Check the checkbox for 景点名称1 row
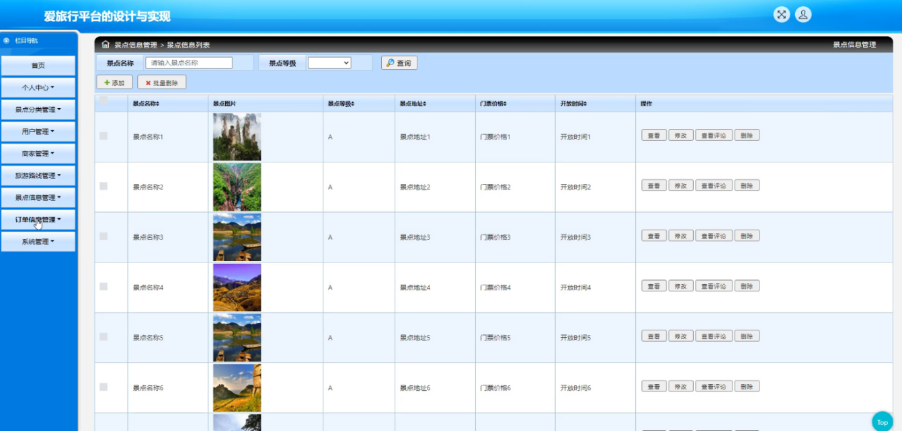This screenshot has height=431, width=902. pos(104,136)
